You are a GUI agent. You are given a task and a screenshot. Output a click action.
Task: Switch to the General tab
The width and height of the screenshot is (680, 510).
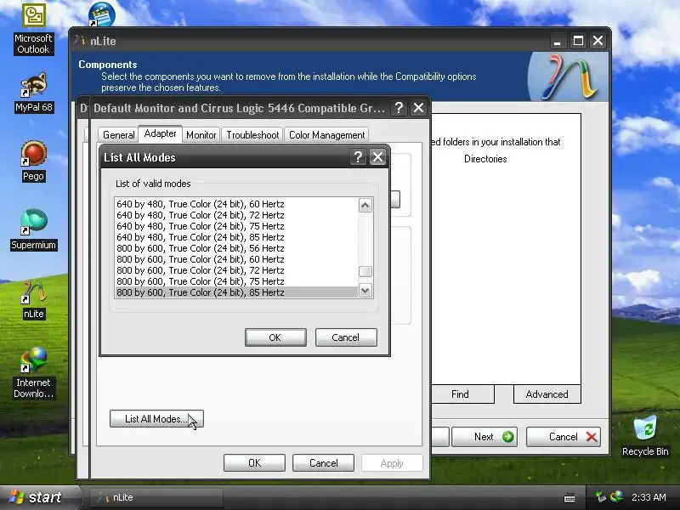[118, 135]
